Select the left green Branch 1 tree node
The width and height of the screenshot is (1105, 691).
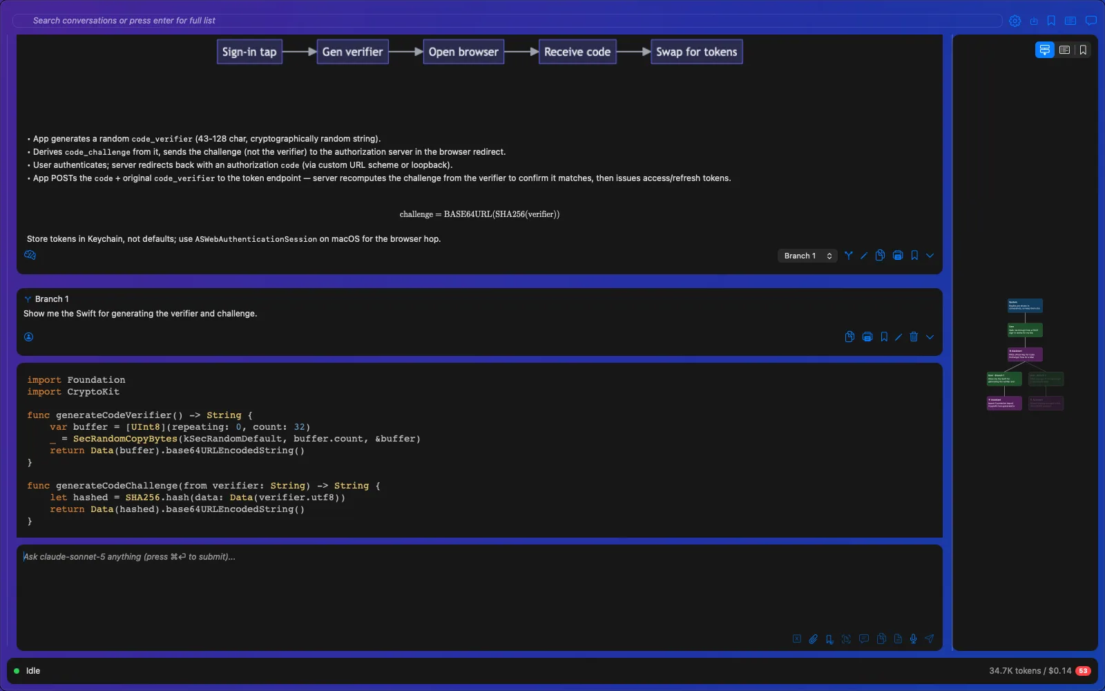(x=1004, y=379)
